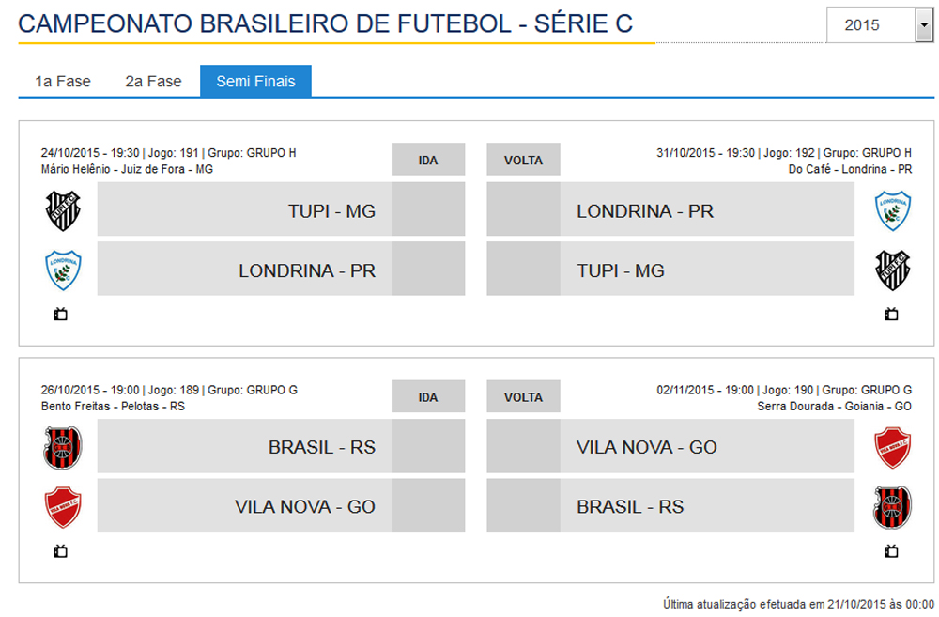Click the TV icon below the Londrina vs Tupi Volta match
The width and height of the screenshot is (939, 617).
pos(891,315)
